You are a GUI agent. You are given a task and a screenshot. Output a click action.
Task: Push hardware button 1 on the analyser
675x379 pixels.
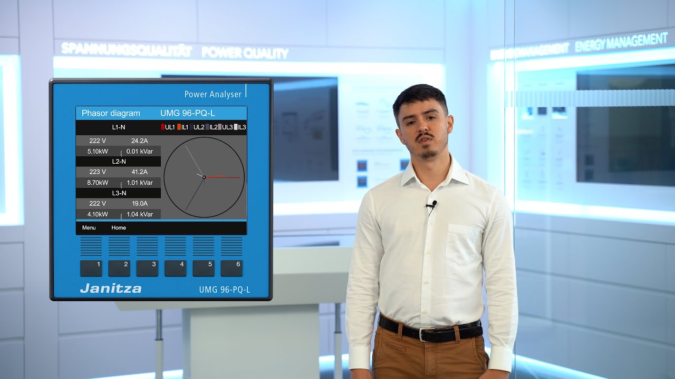point(91,268)
